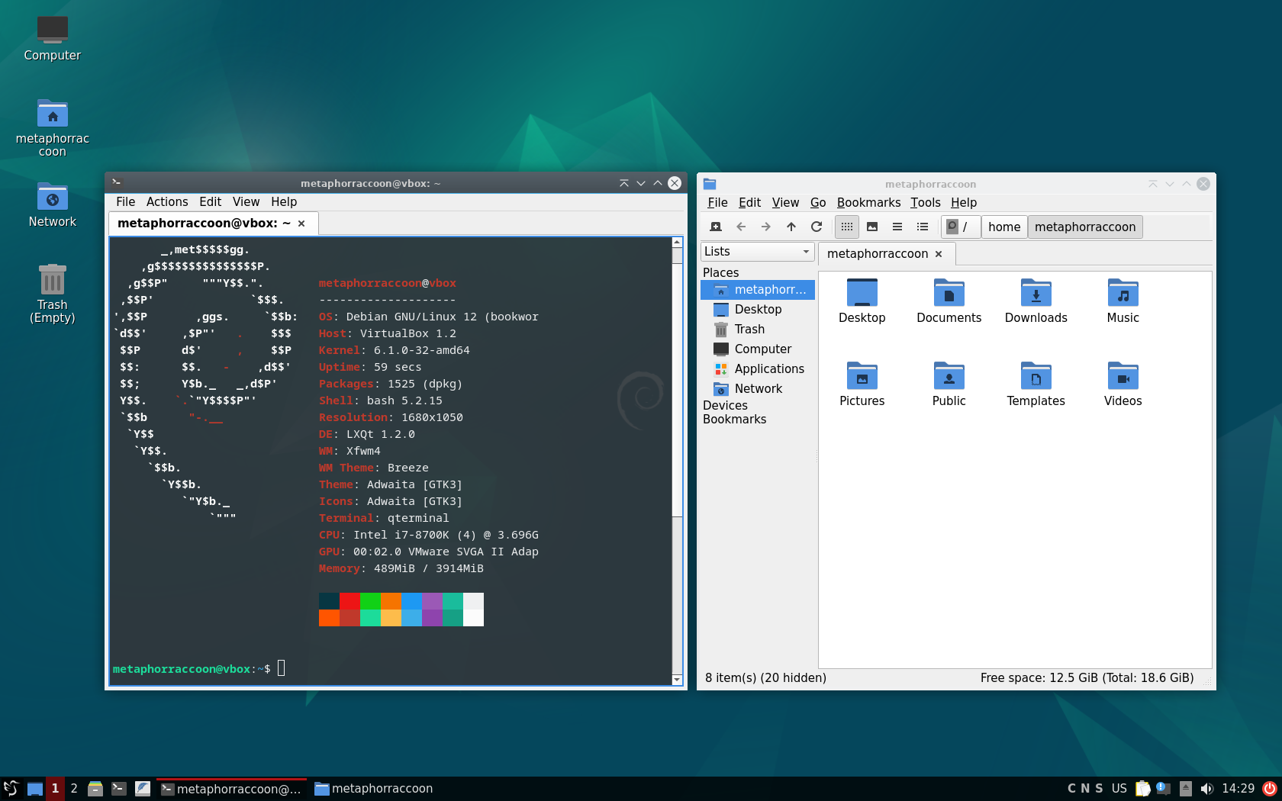This screenshot has width=1282, height=801.
Task: Open the volume control in system tray
Action: (x=1206, y=789)
